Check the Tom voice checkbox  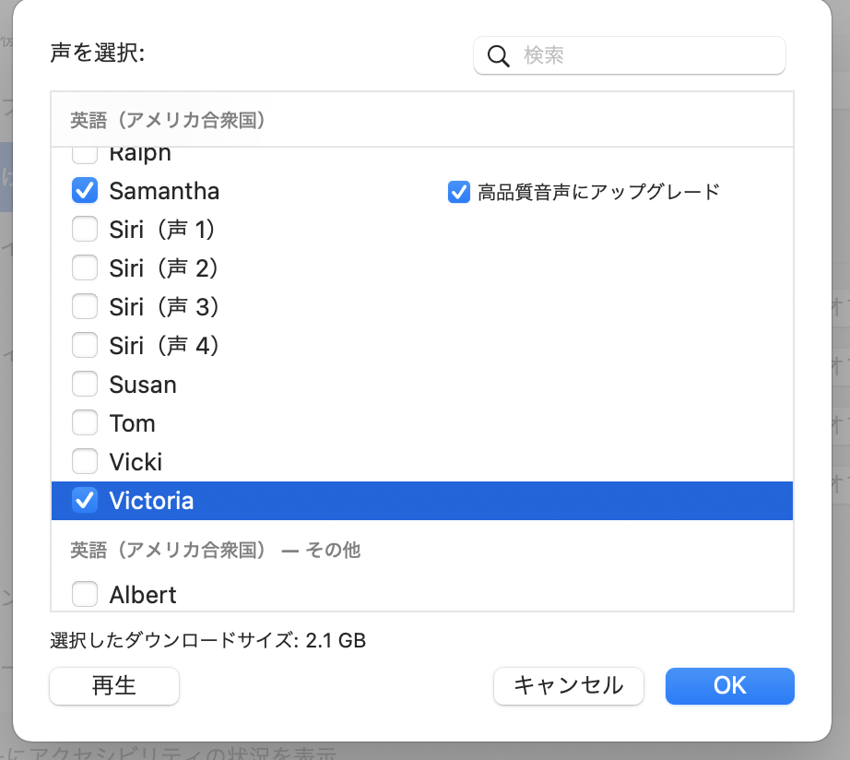(85, 423)
